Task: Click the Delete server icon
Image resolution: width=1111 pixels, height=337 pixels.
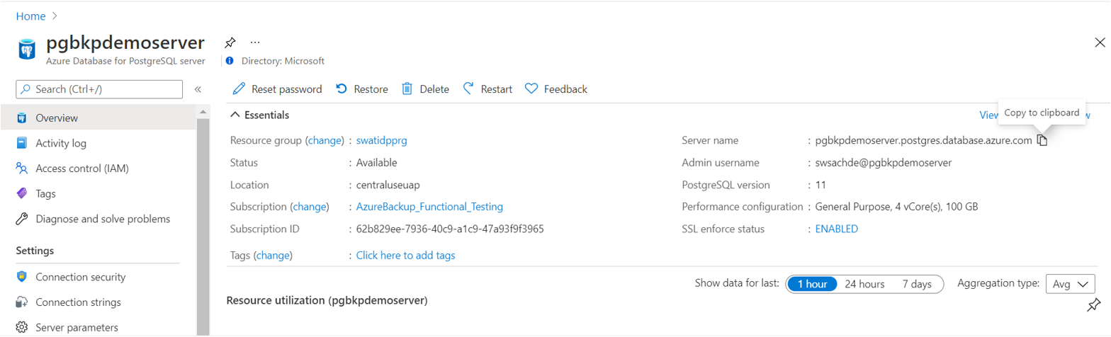Action: coord(407,89)
